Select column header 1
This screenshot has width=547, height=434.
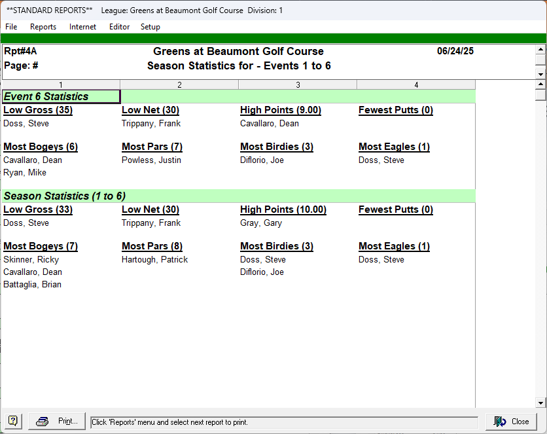[x=61, y=84]
